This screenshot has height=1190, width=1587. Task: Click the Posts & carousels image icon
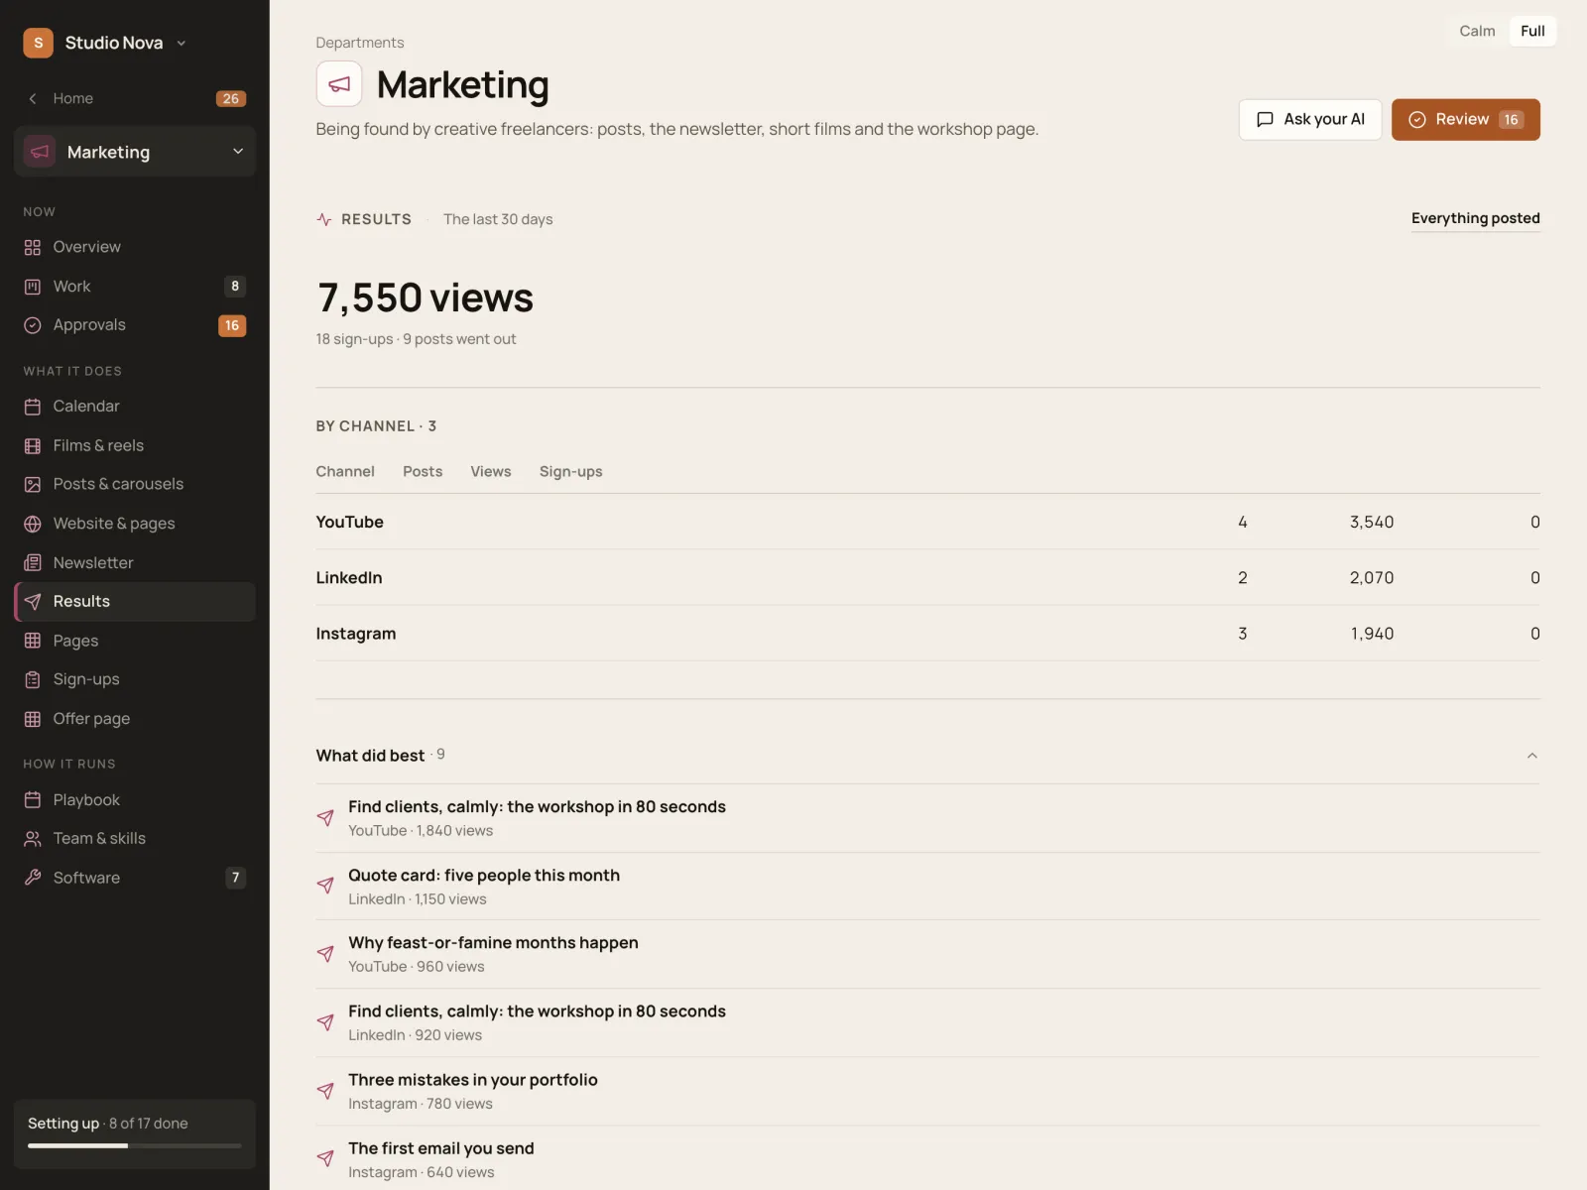coord(33,484)
